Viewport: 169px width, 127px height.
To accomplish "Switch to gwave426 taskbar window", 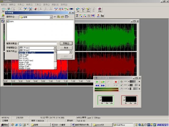I will click(x=102, y=125).
